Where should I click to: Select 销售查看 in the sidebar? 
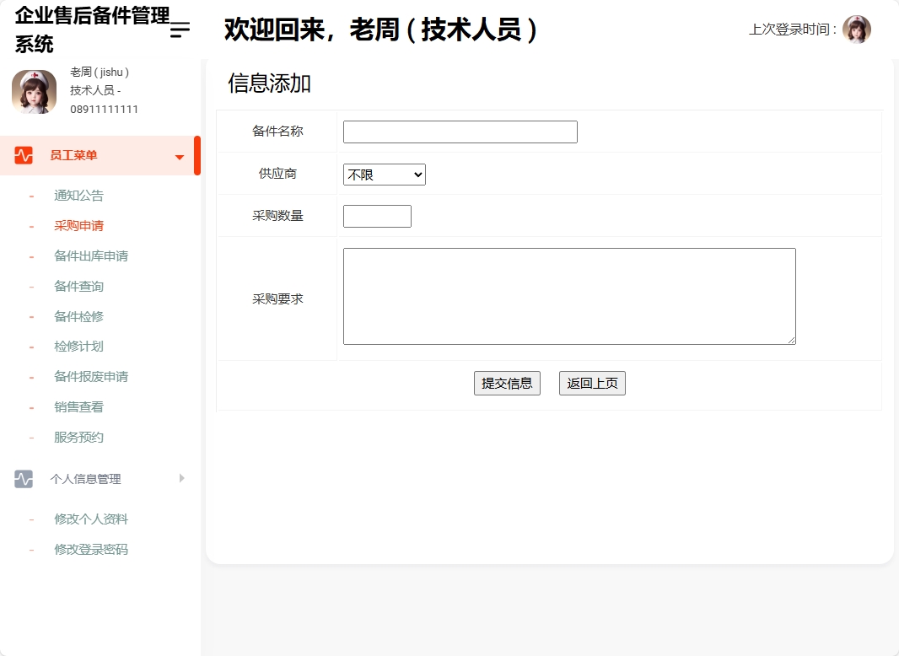point(78,406)
